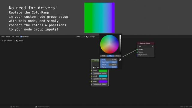
Task: Pick a hue on the color wheel
Action: pos(109,44)
